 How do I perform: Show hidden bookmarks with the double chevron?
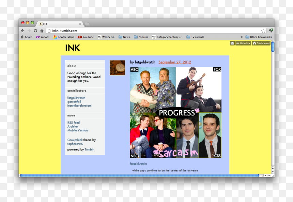[x=242, y=37]
